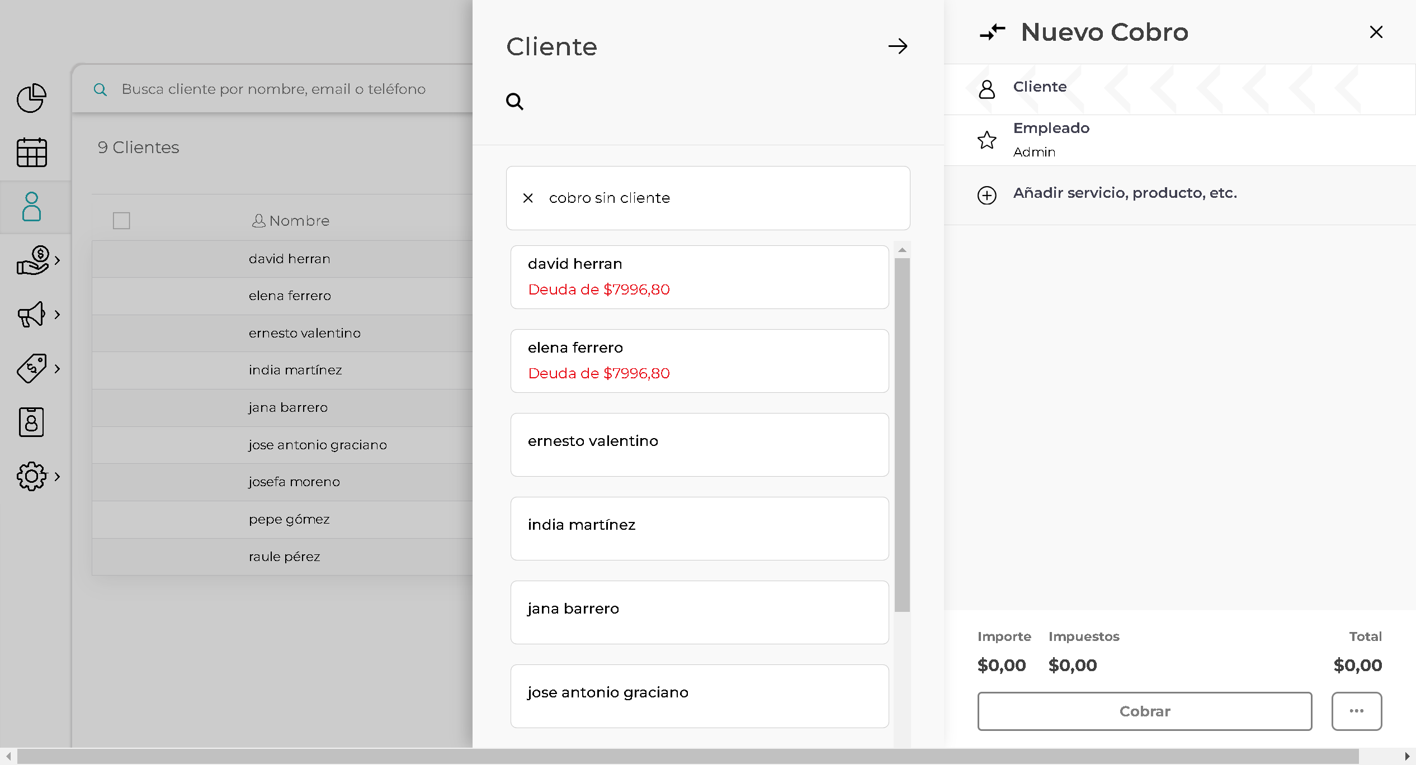Open the calendar grid icon in sidebar
The height and width of the screenshot is (765, 1416).
(x=31, y=153)
